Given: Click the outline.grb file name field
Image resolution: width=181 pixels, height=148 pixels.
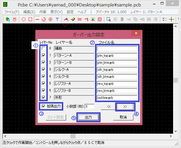Looking at the screenshot, I should point(117,98).
